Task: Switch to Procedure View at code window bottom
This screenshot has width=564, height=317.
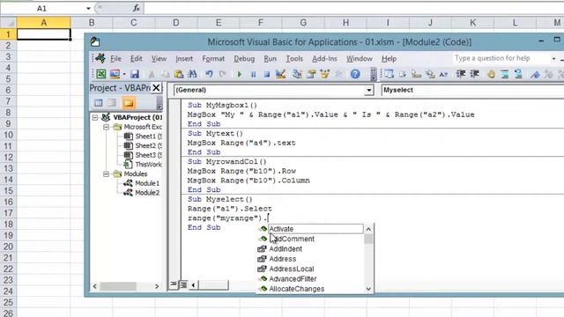Action: pos(174,284)
